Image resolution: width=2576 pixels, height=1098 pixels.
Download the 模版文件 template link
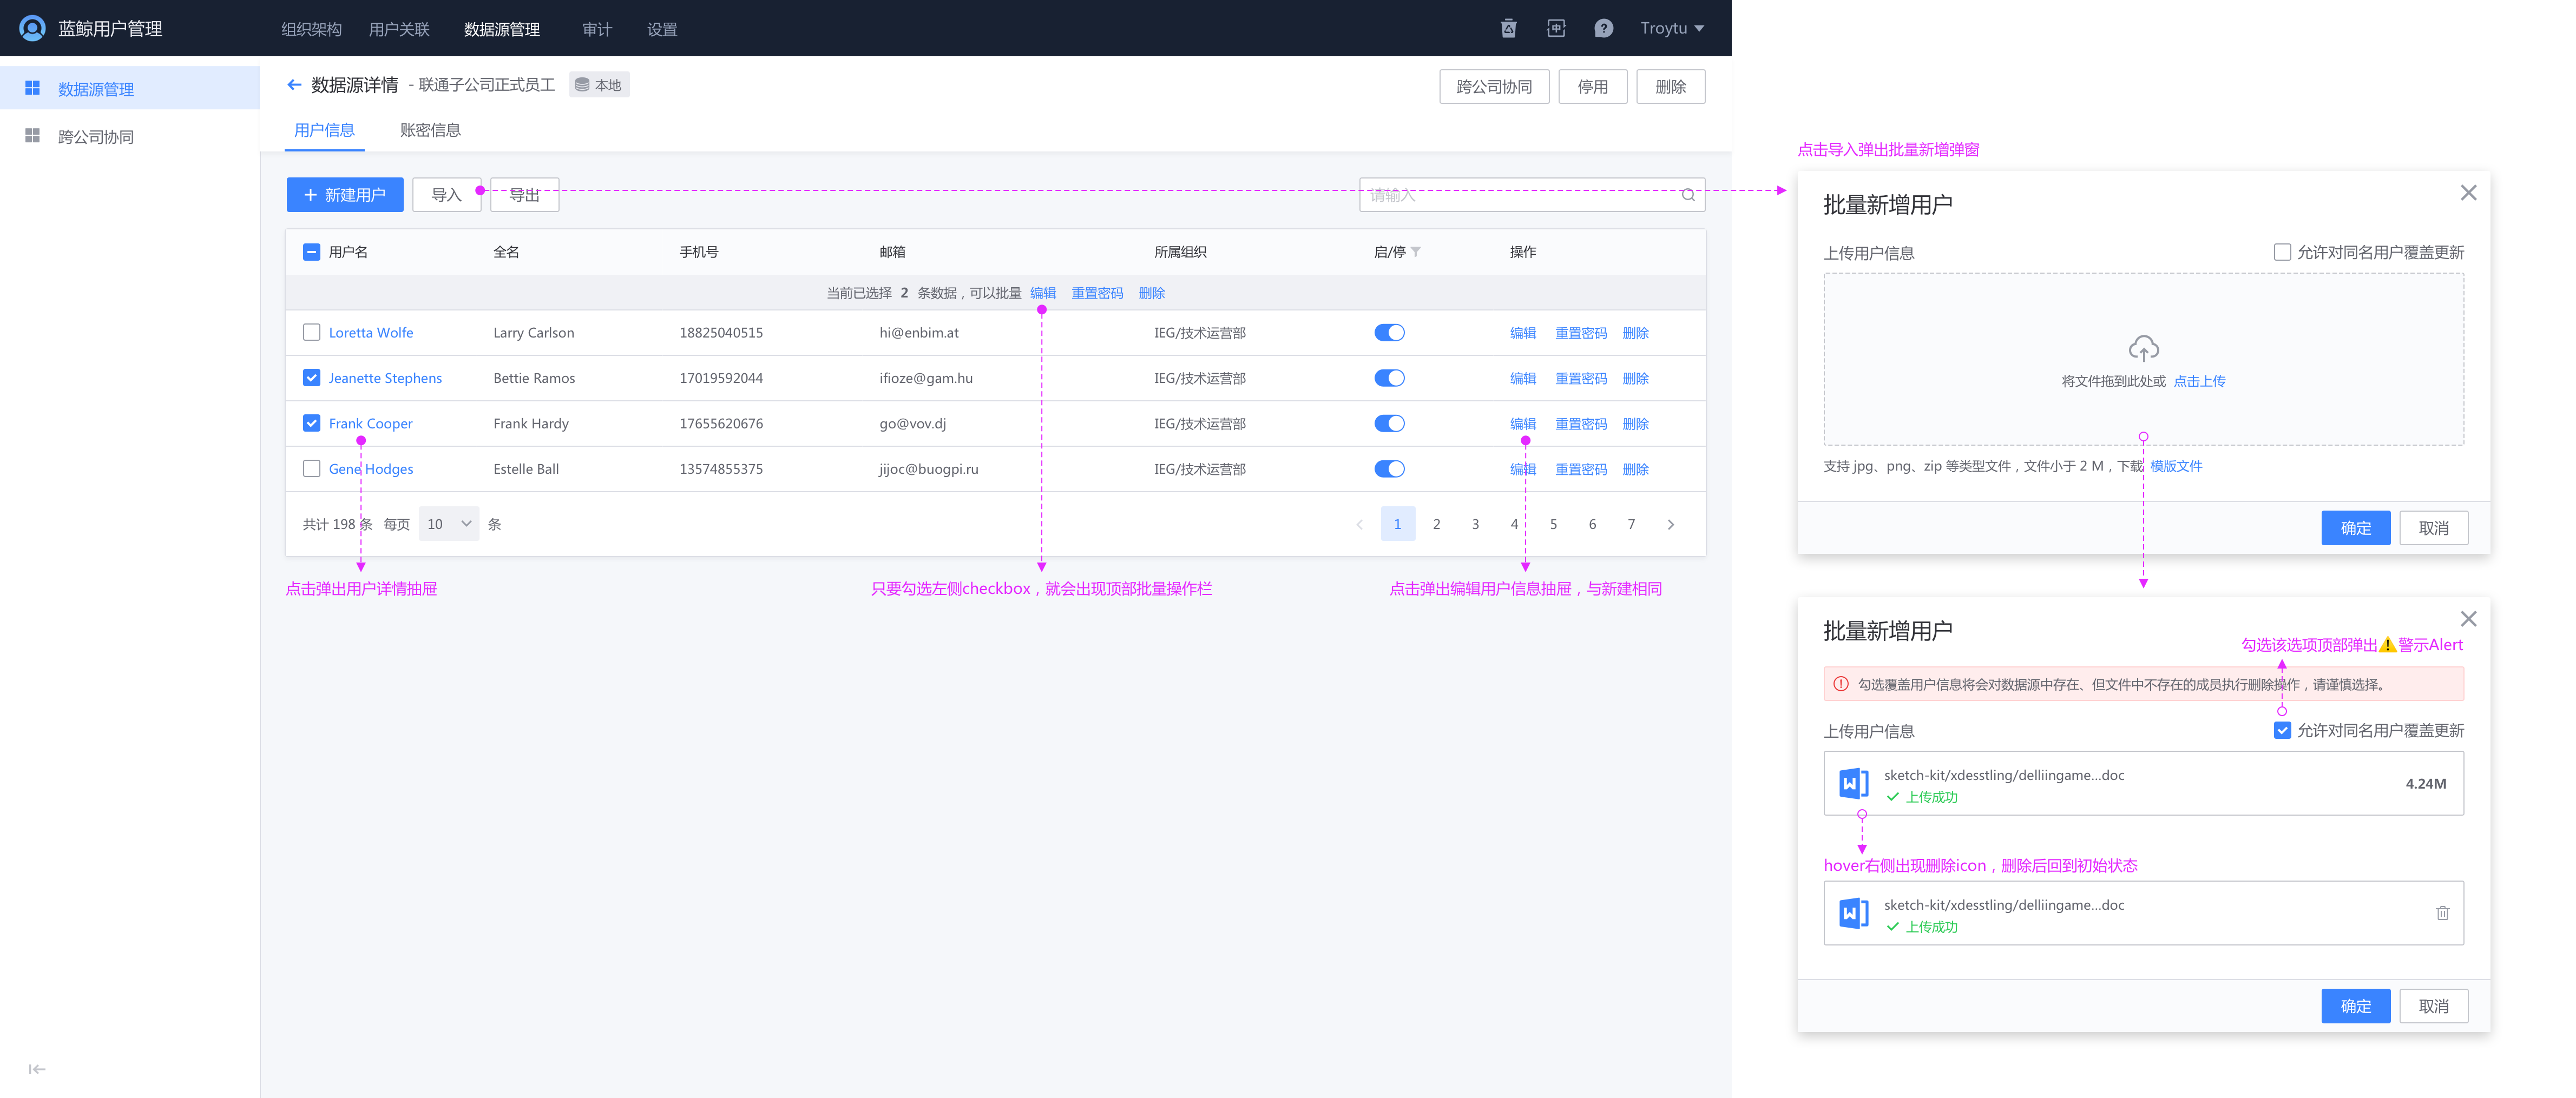[x=2175, y=466]
